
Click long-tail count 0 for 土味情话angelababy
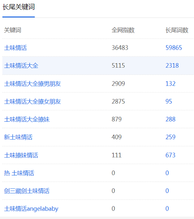tap(167, 209)
